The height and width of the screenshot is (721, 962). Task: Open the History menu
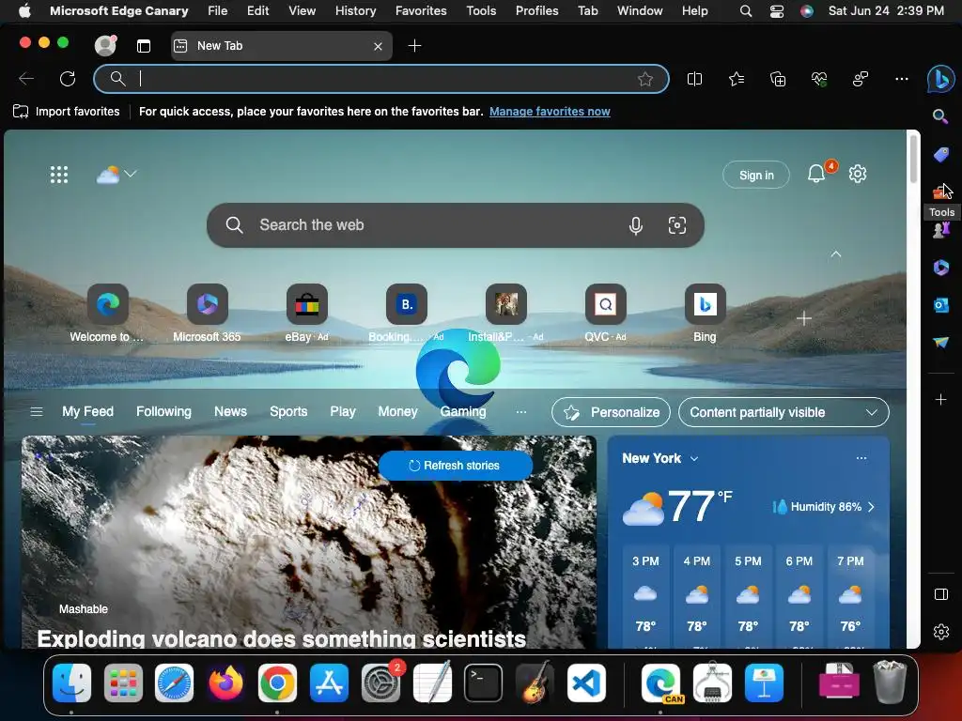point(355,11)
